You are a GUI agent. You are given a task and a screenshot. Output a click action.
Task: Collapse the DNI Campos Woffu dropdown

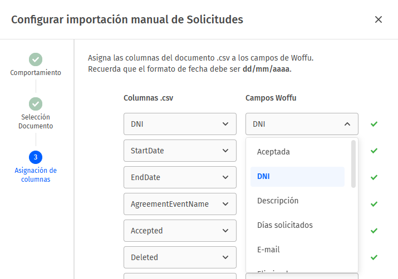coord(302,124)
